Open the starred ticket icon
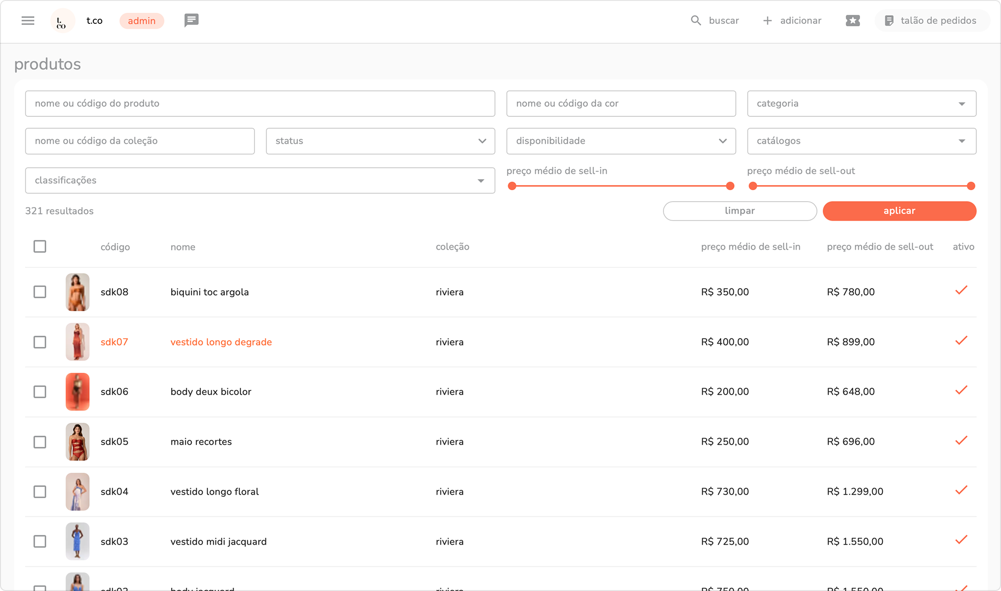This screenshot has height=591, width=1001. click(852, 20)
